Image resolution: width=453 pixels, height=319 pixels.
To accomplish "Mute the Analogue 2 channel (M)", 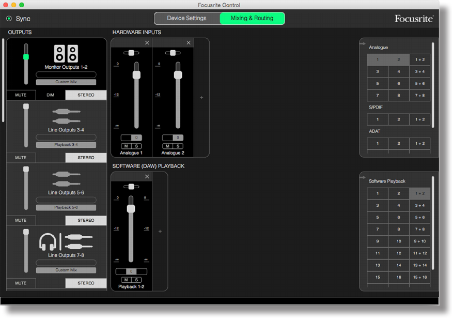I will pyautogui.click(x=167, y=146).
